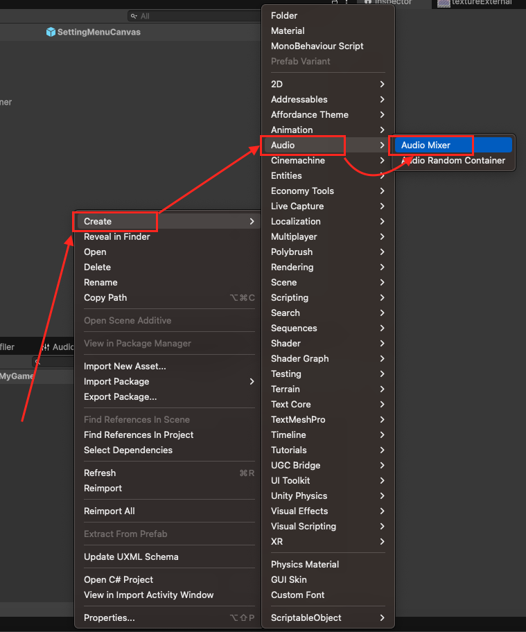Click the SettingMenuCanvas prefab cube icon
Image resolution: width=526 pixels, height=632 pixels.
click(51, 32)
